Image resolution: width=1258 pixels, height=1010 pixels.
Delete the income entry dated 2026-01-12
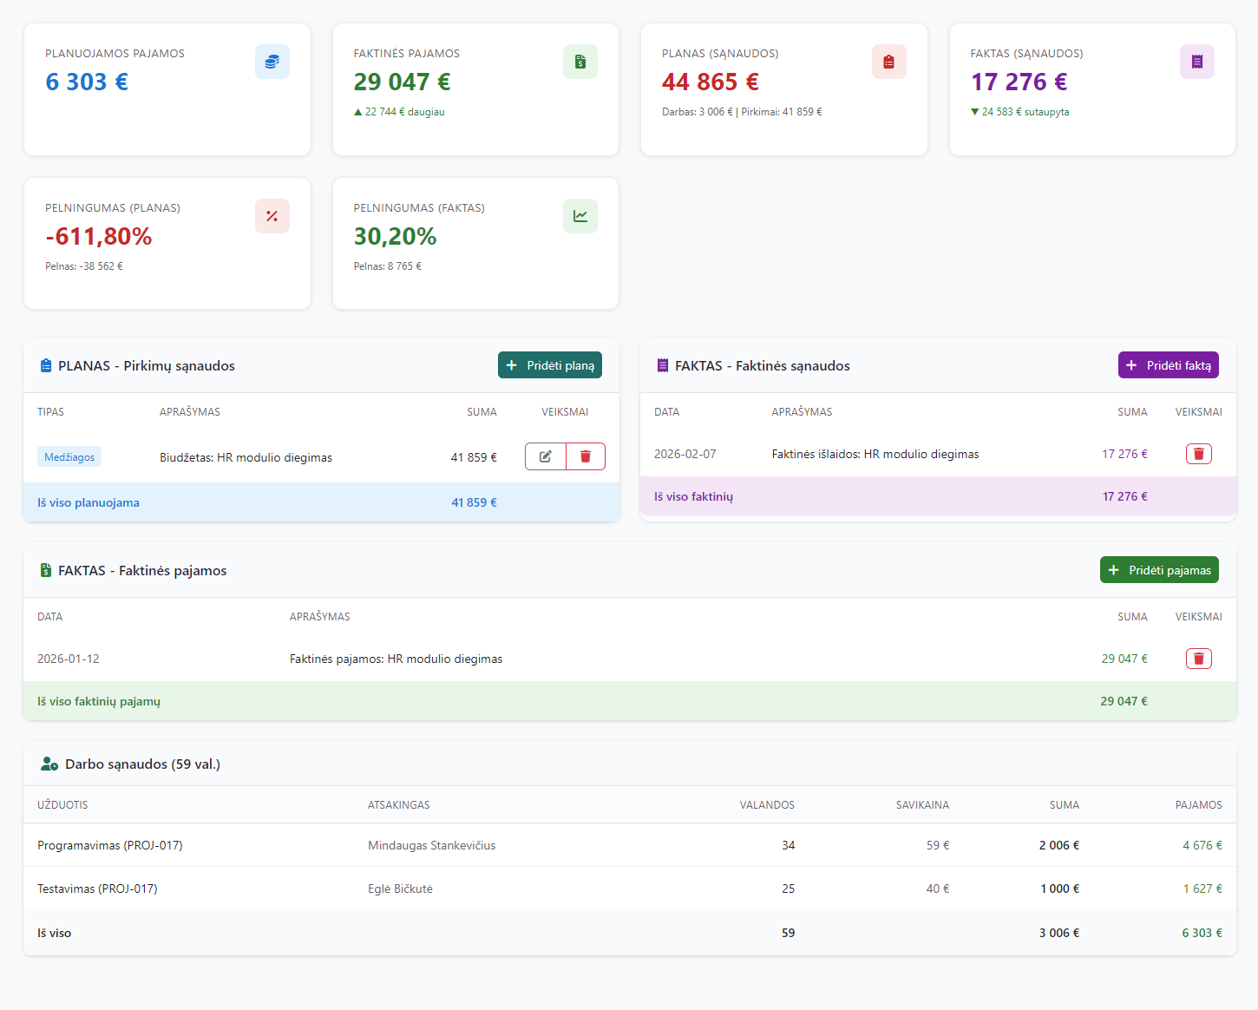click(x=1198, y=659)
